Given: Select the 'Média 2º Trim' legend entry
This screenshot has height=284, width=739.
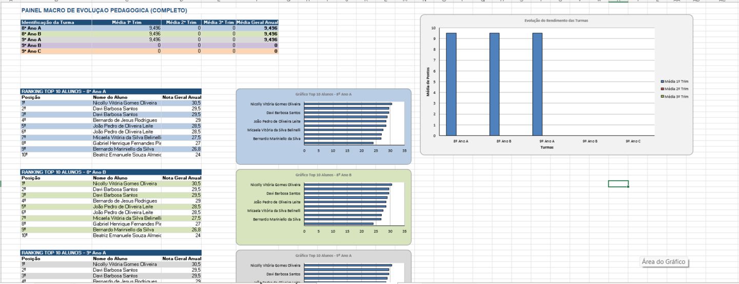Looking at the screenshot, I should pyautogui.click(x=674, y=89).
